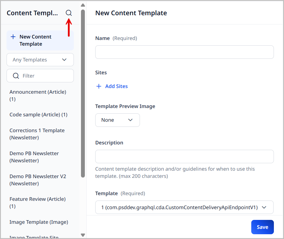Open the Demo PB Newsletter V2 template
Viewport: 284px width, 239px height.
38,180
